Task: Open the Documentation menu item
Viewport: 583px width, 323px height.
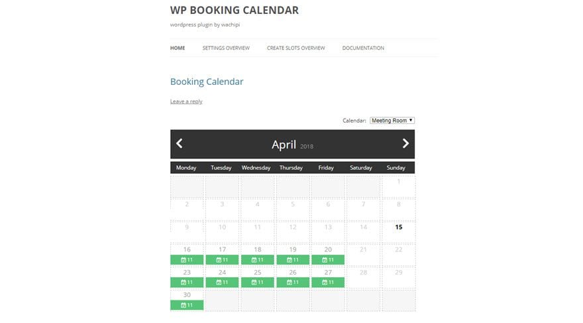Action: pos(363,48)
